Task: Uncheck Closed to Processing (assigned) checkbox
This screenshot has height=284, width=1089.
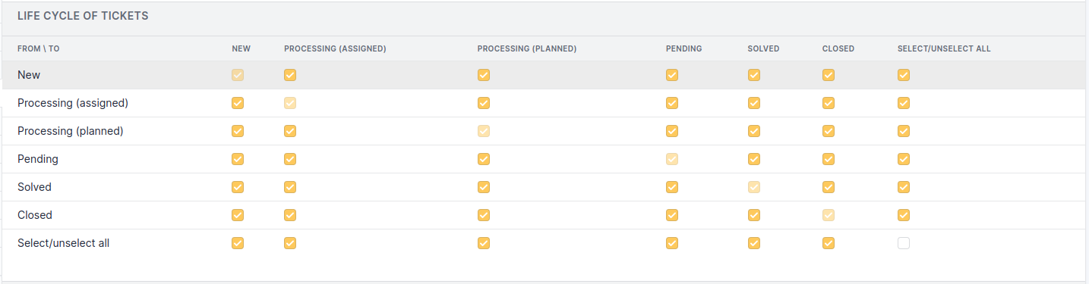Action: (290, 215)
